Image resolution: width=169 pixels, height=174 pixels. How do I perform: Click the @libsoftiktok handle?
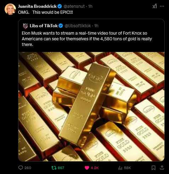tap(78, 26)
